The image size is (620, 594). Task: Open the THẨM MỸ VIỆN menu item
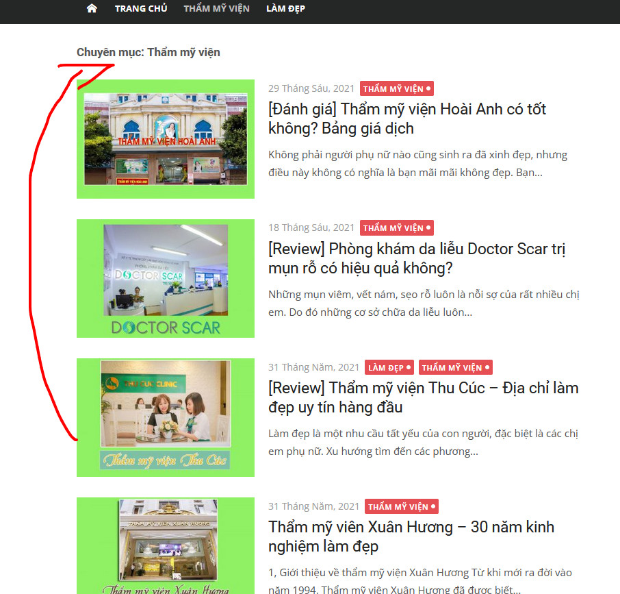point(217,8)
